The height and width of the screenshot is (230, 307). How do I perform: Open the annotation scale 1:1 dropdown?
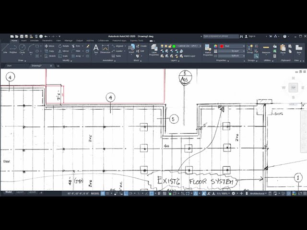point(223,194)
